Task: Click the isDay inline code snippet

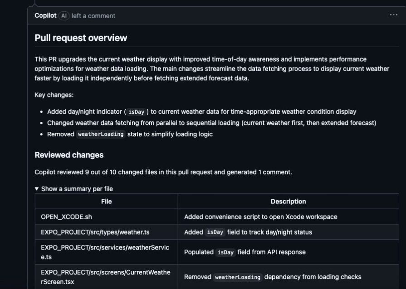Action: coord(135,111)
